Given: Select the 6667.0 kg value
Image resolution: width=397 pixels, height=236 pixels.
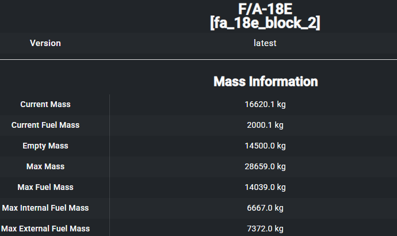Looking at the screenshot, I should (x=265, y=208).
